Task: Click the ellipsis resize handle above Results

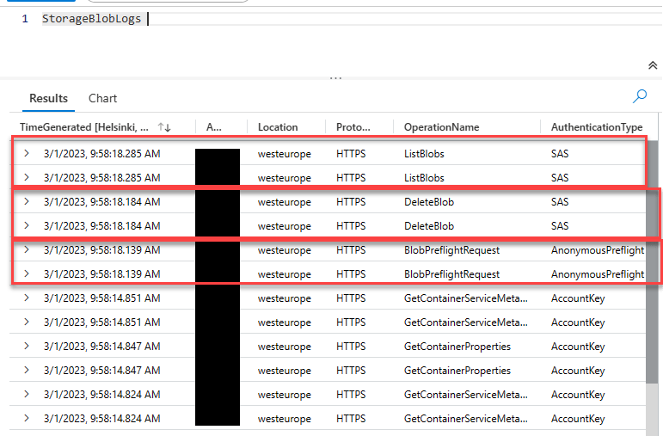Action: coord(335,78)
